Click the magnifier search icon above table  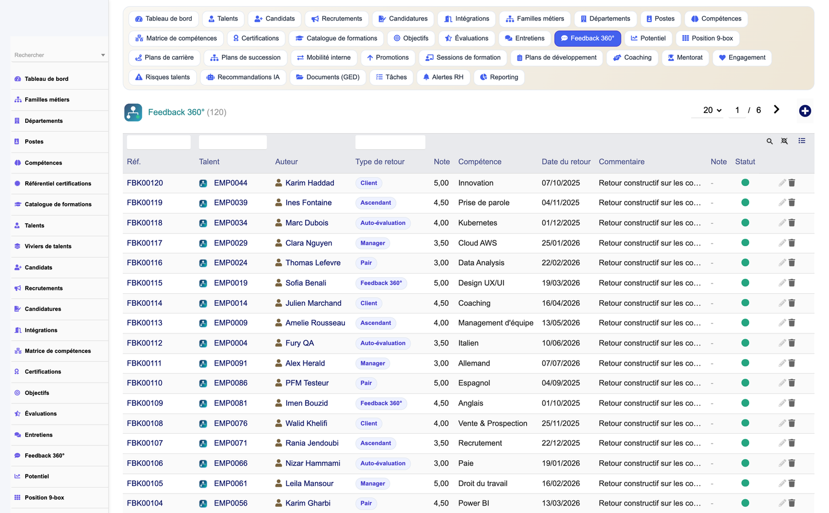pos(769,141)
